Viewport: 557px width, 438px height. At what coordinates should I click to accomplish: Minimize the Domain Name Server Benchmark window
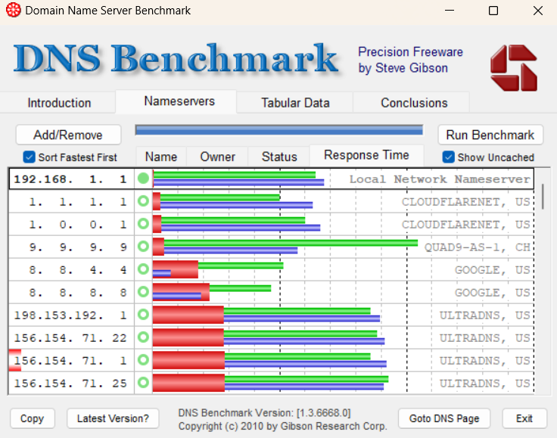pos(450,11)
